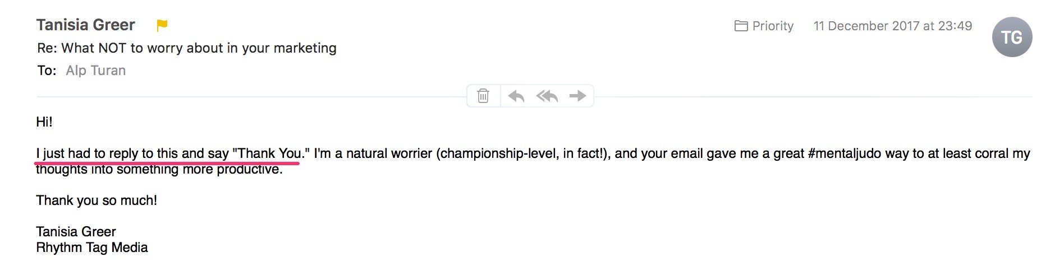
Task: Click the "thoughts into something more productive" line
Action: pyautogui.click(x=159, y=170)
